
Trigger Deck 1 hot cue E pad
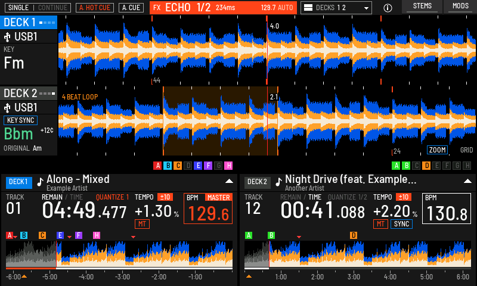click(x=198, y=166)
